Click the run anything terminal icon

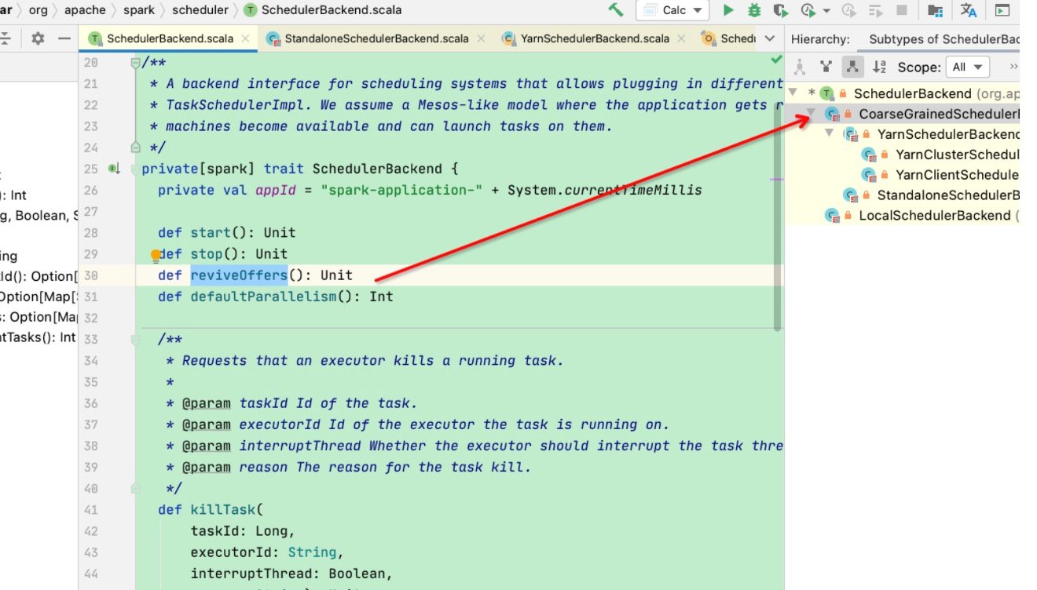pyautogui.click(x=1002, y=10)
